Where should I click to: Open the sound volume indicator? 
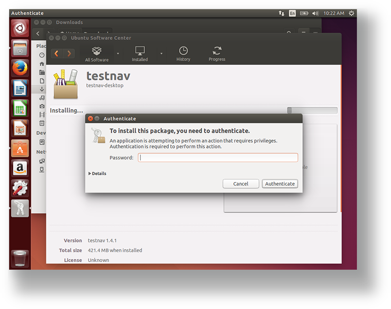click(315, 13)
